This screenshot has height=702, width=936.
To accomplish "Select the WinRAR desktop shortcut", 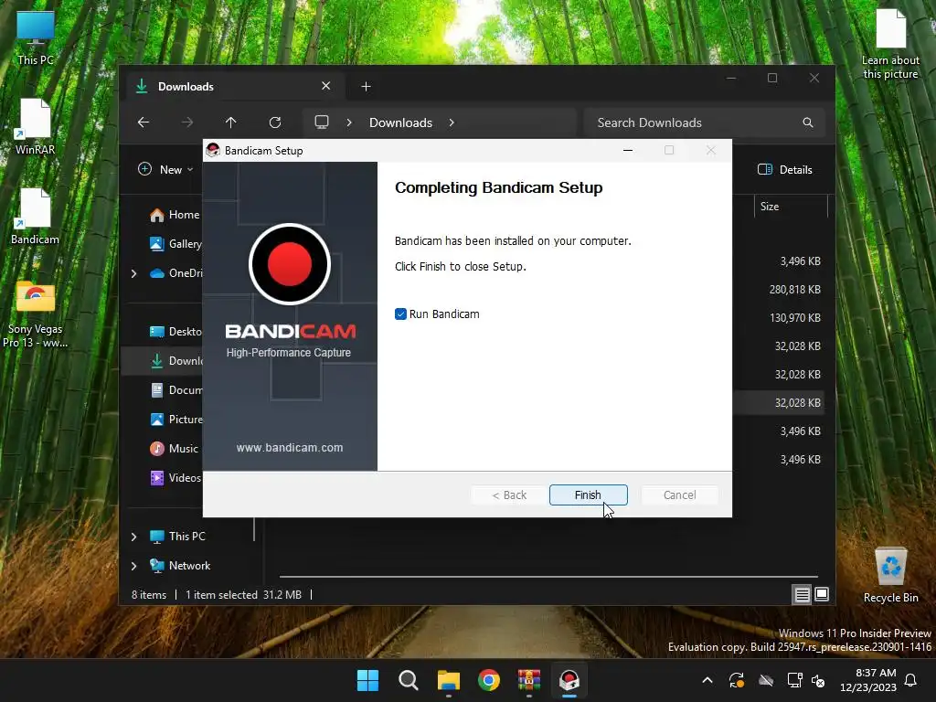I will (x=36, y=126).
